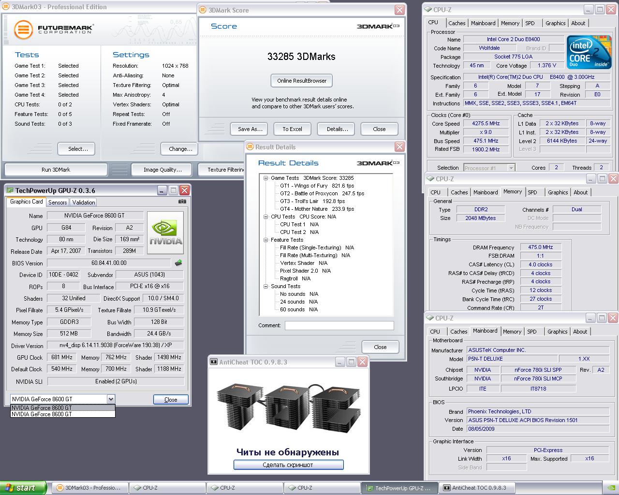Click the NVIDIA logo in GPU-Z
Screen dimensions: 619x495
(165, 233)
